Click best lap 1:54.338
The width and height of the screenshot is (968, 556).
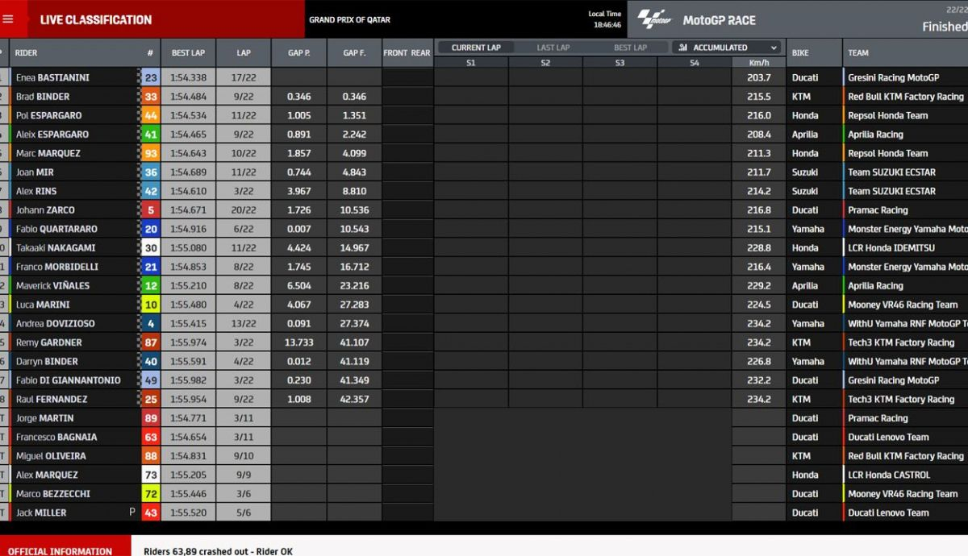[188, 77]
